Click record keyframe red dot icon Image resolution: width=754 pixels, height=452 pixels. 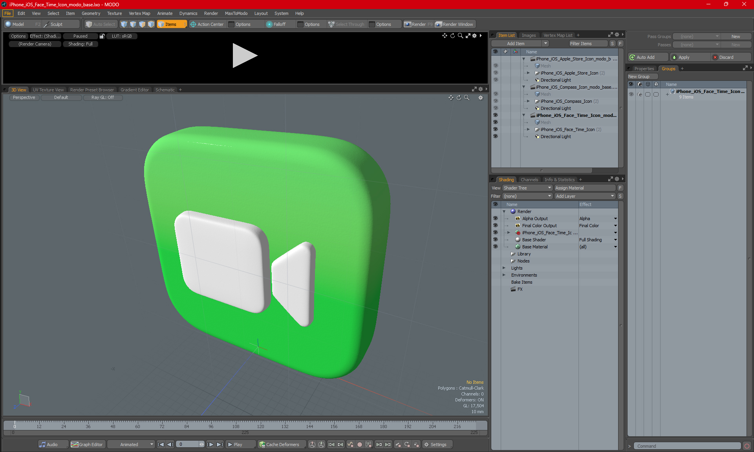click(359, 445)
